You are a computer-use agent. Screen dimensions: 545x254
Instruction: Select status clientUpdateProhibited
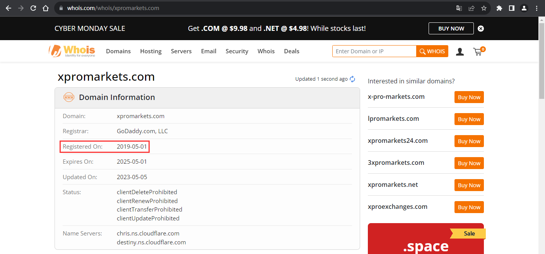(x=148, y=218)
